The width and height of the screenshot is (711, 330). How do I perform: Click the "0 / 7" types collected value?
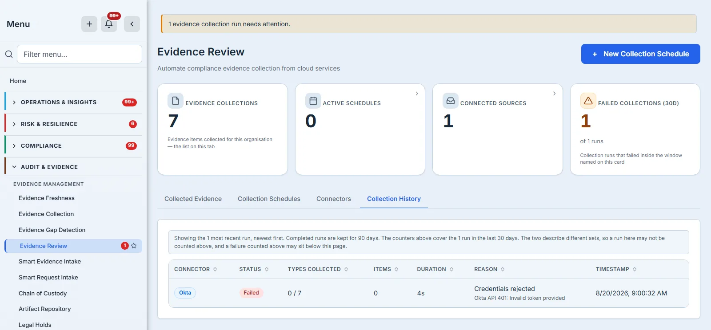(295, 293)
